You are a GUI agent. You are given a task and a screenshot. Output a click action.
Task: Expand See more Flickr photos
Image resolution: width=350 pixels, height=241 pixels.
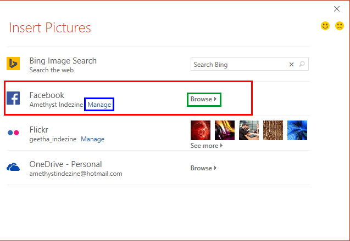[x=207, y=146]
